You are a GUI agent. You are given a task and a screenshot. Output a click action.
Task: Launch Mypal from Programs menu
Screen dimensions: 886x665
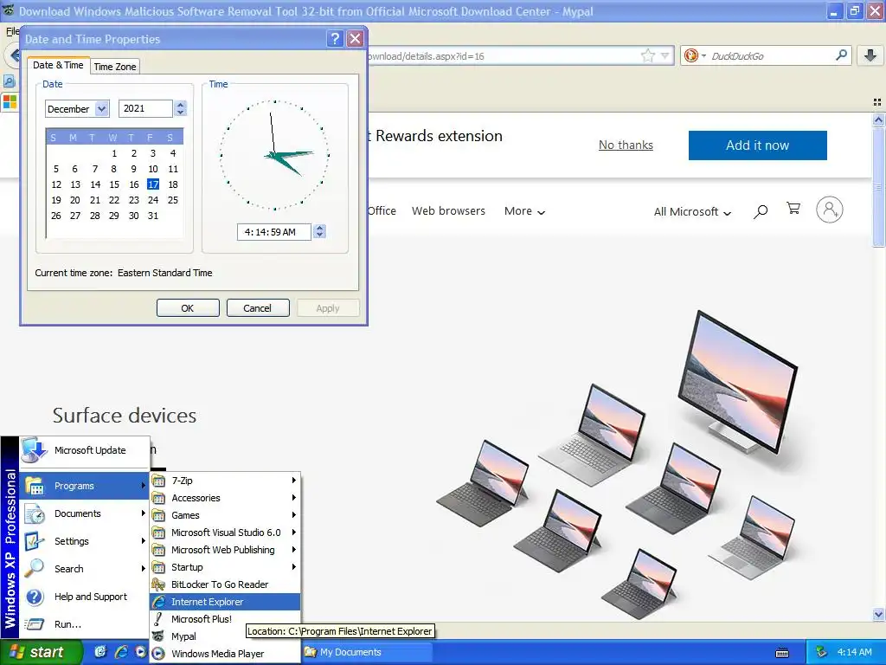click(225, 636)
